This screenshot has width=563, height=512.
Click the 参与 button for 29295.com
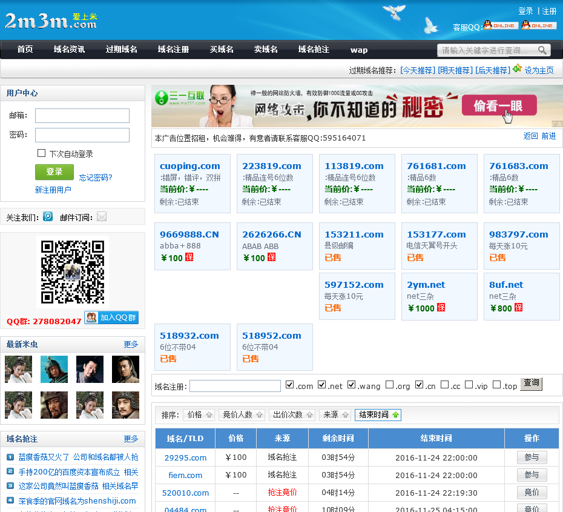click(x=532, y=457)
